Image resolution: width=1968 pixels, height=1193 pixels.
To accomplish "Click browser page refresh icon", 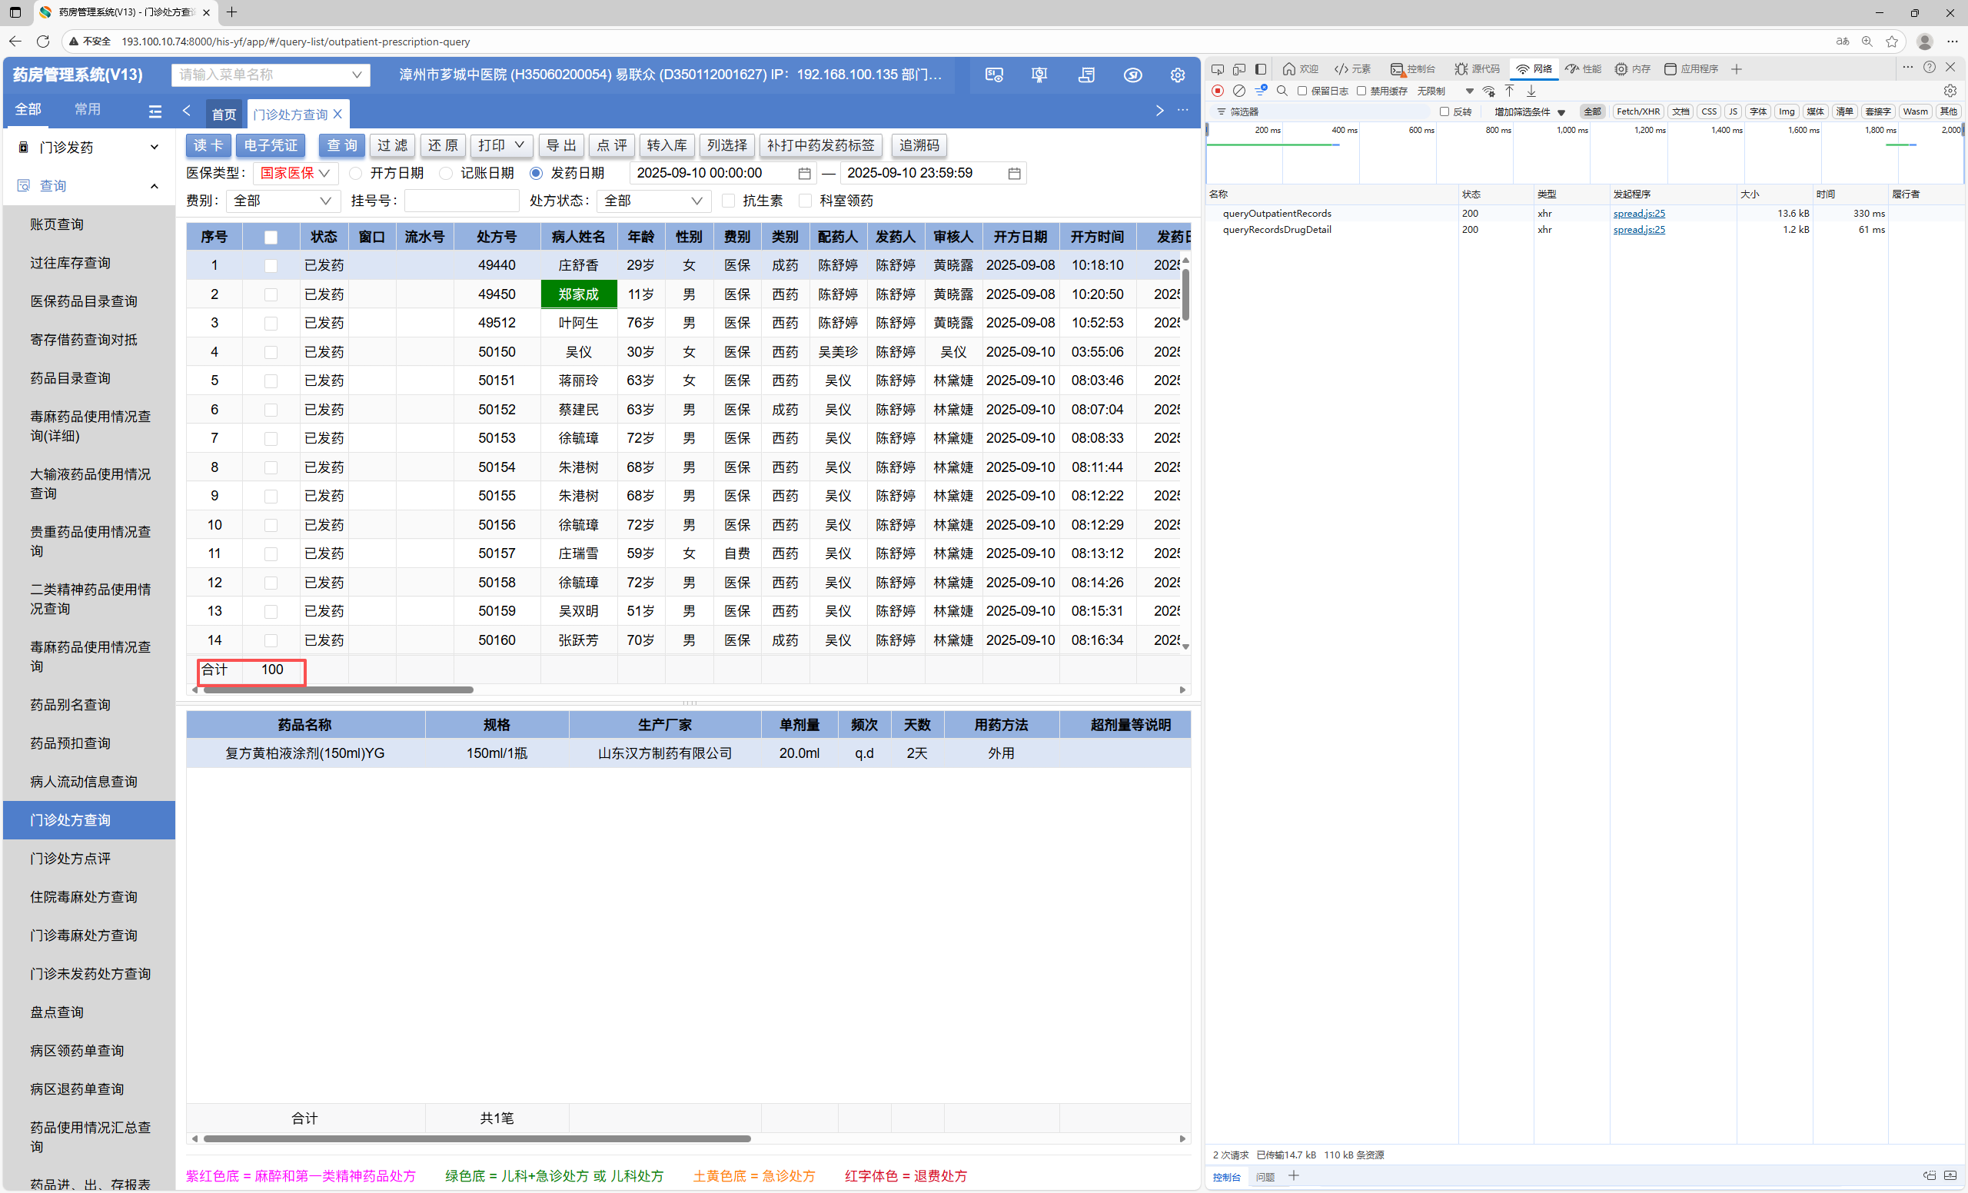I will pyautogui.click(x=43, y=42).
